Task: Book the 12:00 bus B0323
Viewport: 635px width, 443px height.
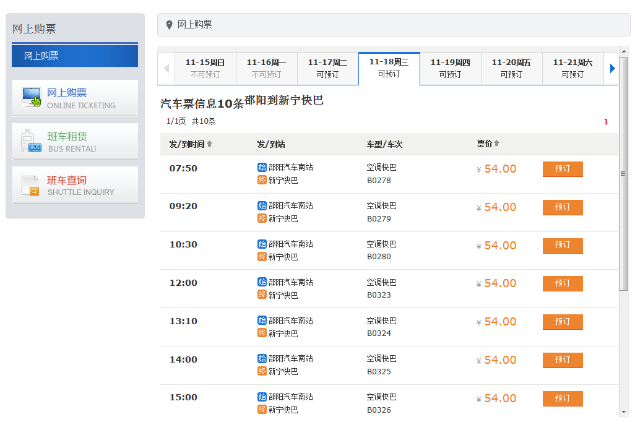Action: coord(562,283)
